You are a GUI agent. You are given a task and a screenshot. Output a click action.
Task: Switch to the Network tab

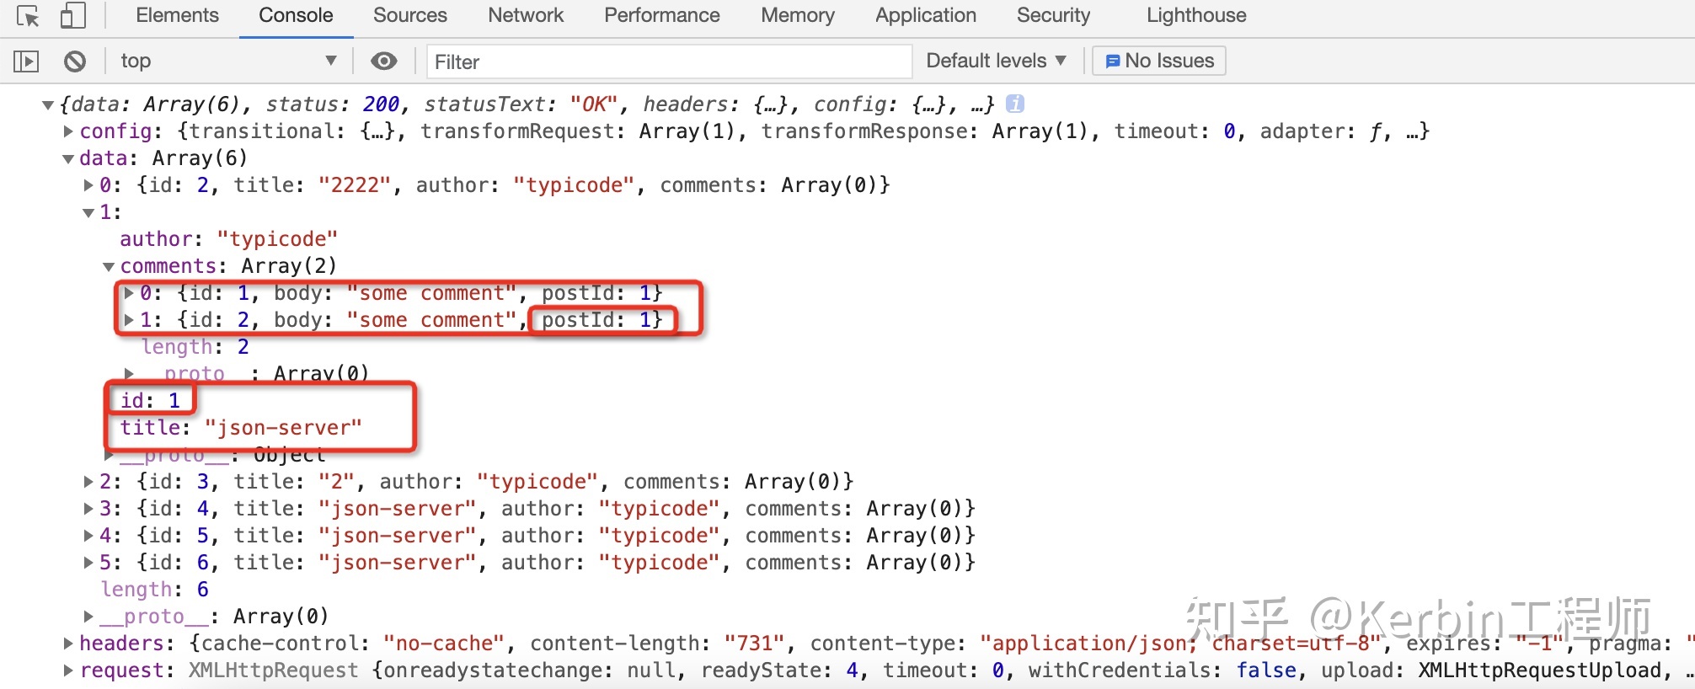pos(526,15)
